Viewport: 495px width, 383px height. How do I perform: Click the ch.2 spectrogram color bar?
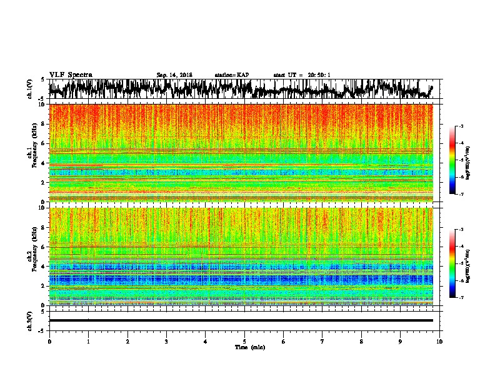click(x=452, y=263)
